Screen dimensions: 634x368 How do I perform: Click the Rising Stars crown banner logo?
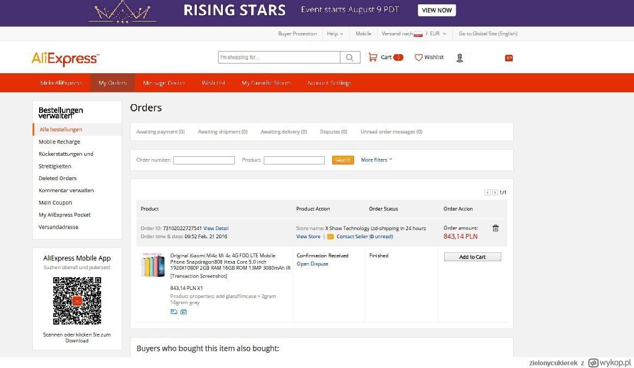(122, 13)
